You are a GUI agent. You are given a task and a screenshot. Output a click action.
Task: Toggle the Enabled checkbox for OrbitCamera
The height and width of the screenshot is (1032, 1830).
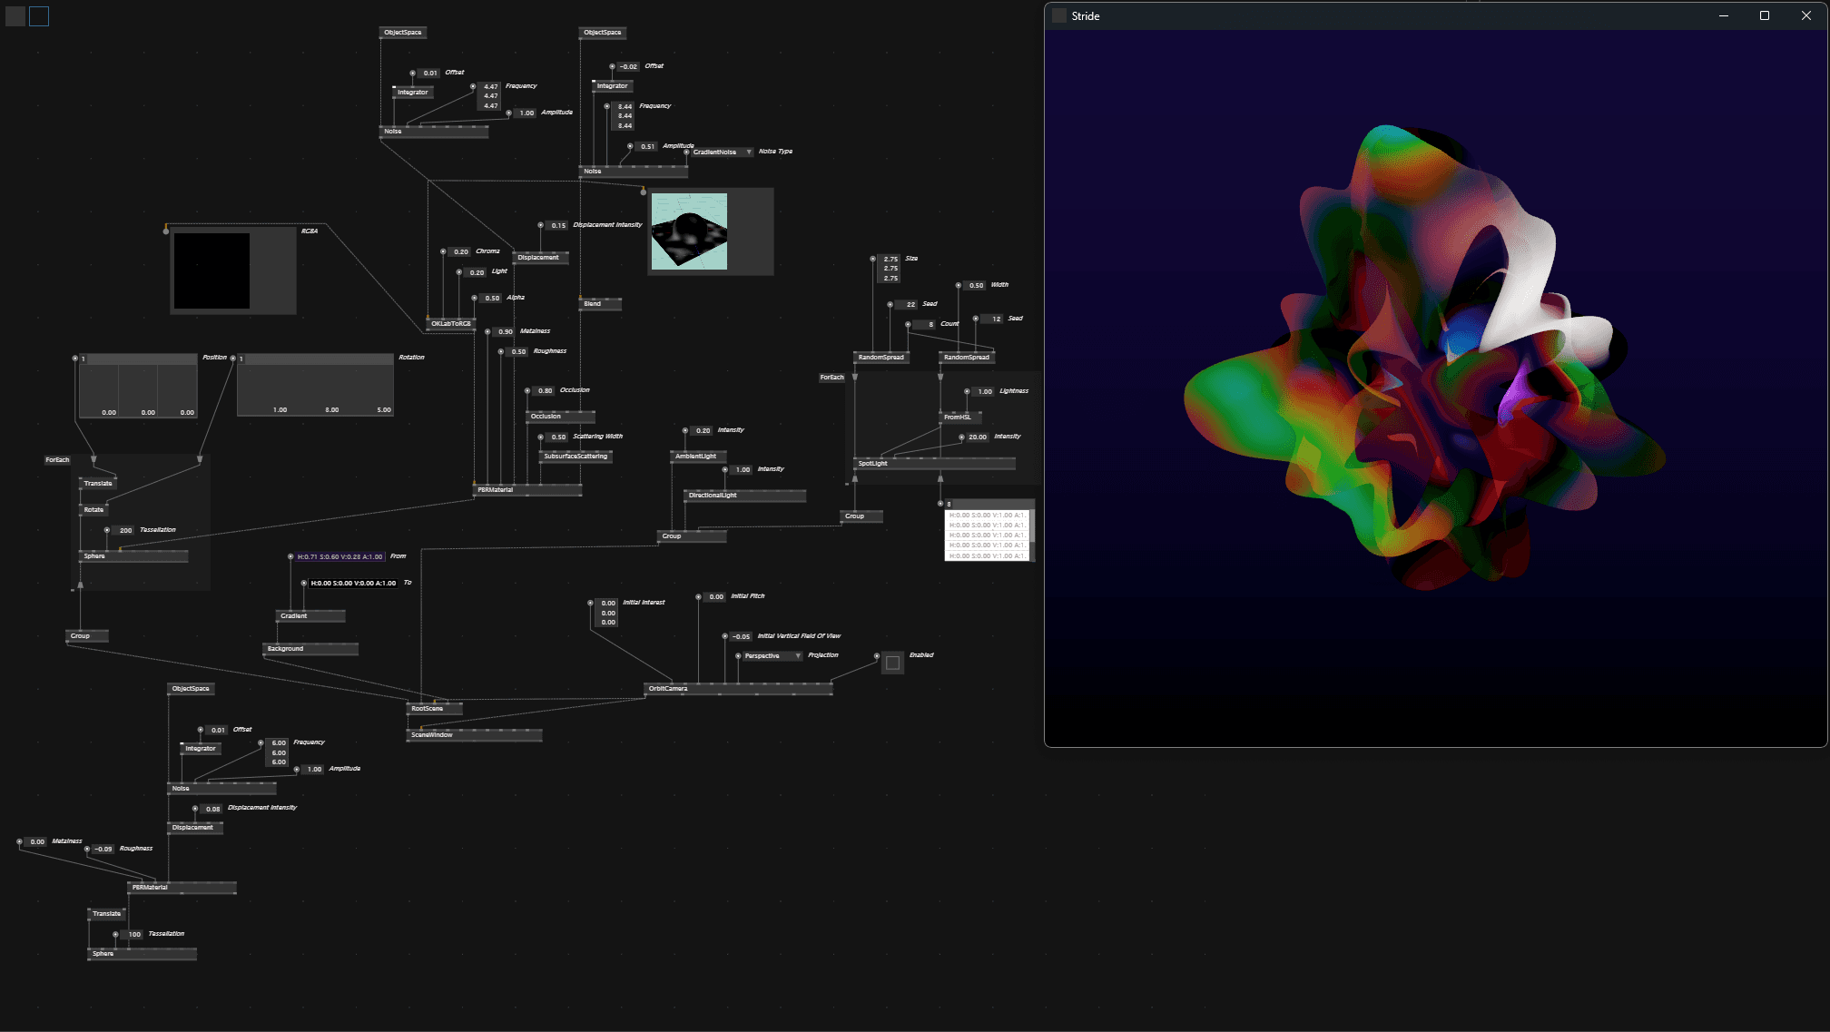[x=892, y=663]
